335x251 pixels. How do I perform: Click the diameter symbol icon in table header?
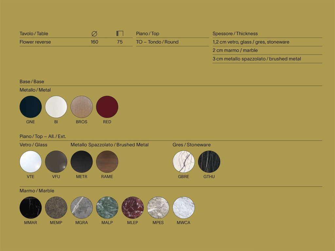[94, 34]
